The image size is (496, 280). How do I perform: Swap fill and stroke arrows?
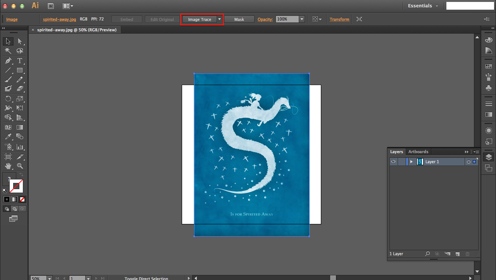[22, 175]
